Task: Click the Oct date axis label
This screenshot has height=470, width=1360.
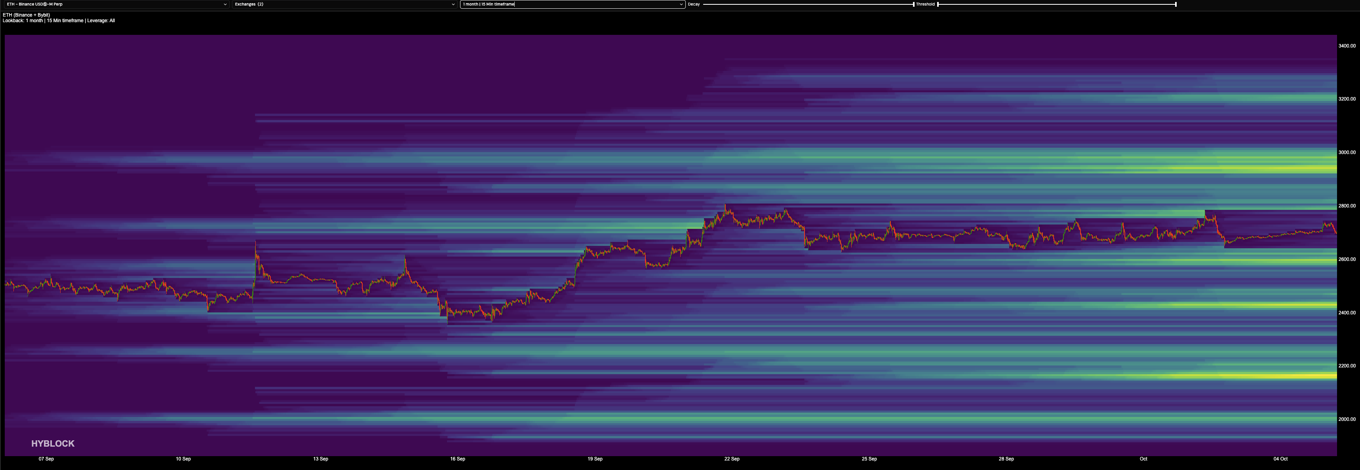Action: click(1143, 459)
